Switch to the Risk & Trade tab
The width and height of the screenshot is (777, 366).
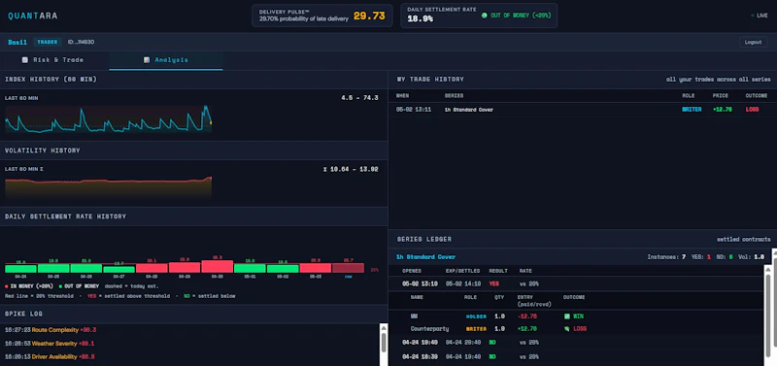54,60
